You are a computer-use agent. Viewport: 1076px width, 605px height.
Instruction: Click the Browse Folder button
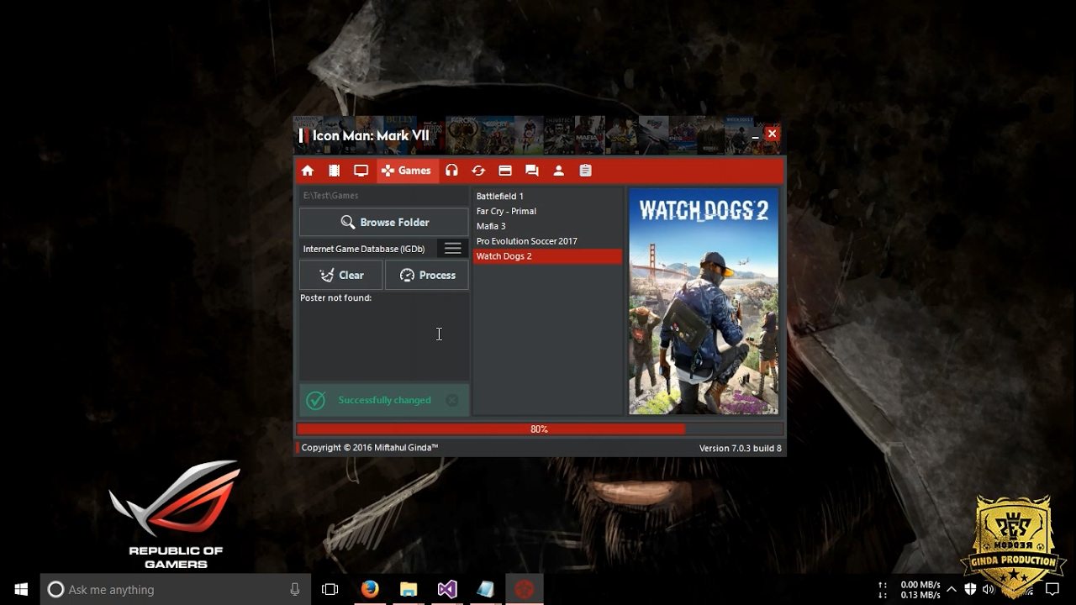pyautogui.click(x=384, y=223)
